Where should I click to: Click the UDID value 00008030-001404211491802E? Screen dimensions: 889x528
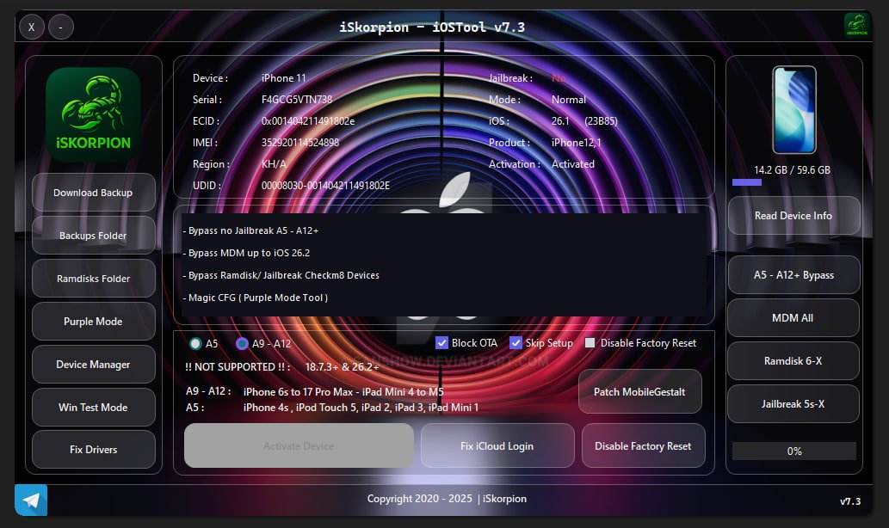pos(325,186)
